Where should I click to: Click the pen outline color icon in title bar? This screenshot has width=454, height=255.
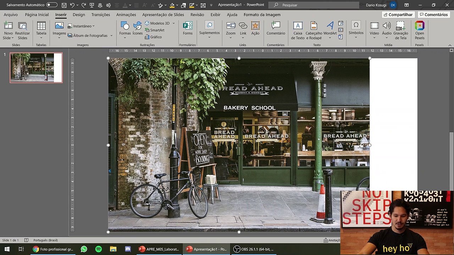192,5
